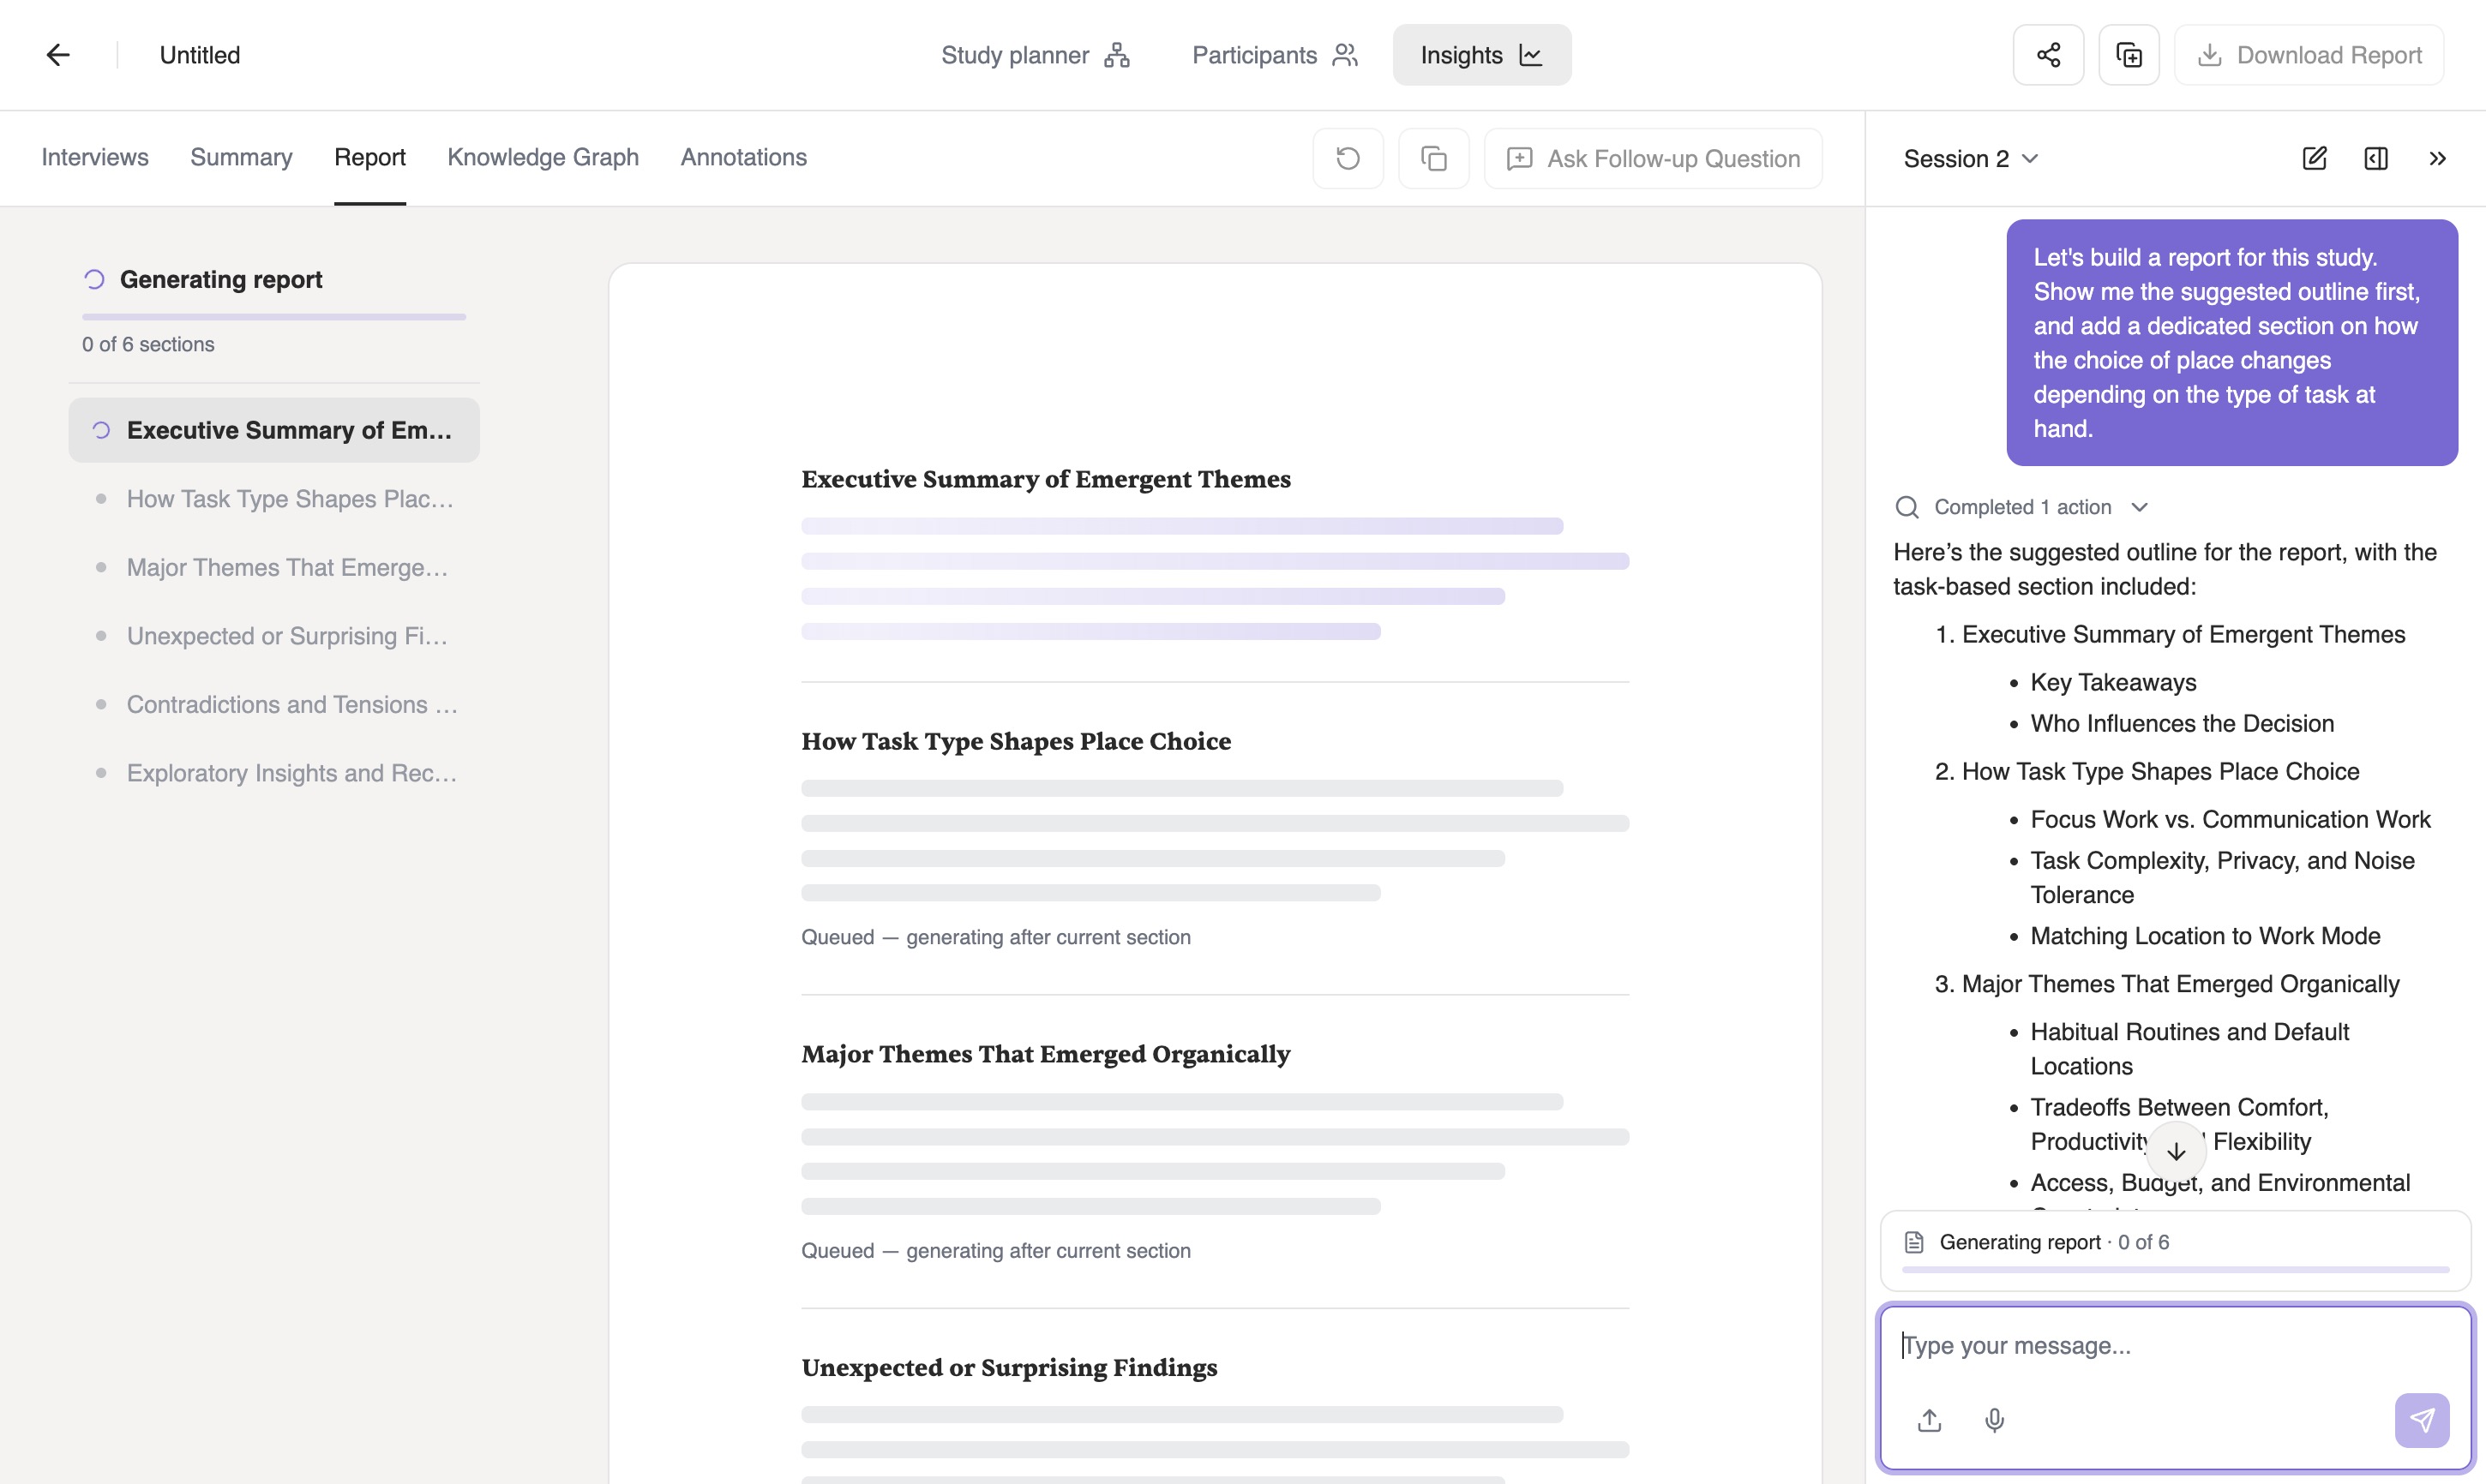The height and width of the screenshot is (1484, 2486).
Task: Expand the Completed 1 action details
Action: click(x=2022, y=507)
